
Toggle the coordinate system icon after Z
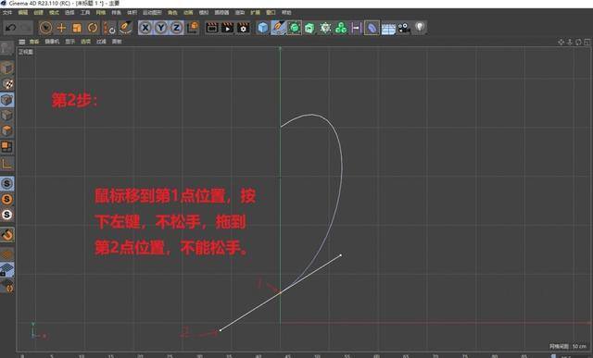(x=193, y=28)
